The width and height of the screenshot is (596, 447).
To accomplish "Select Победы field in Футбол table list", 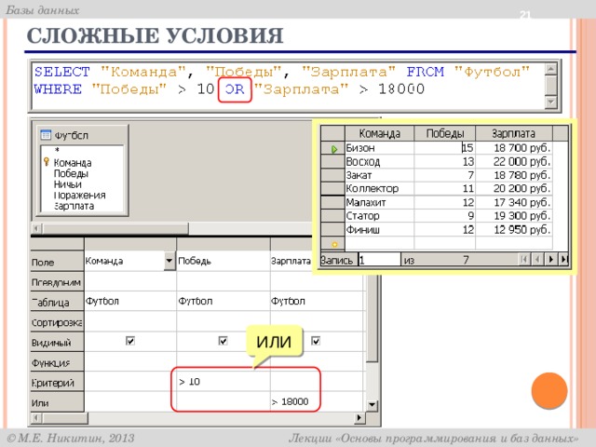I will [x=71, y=174].
